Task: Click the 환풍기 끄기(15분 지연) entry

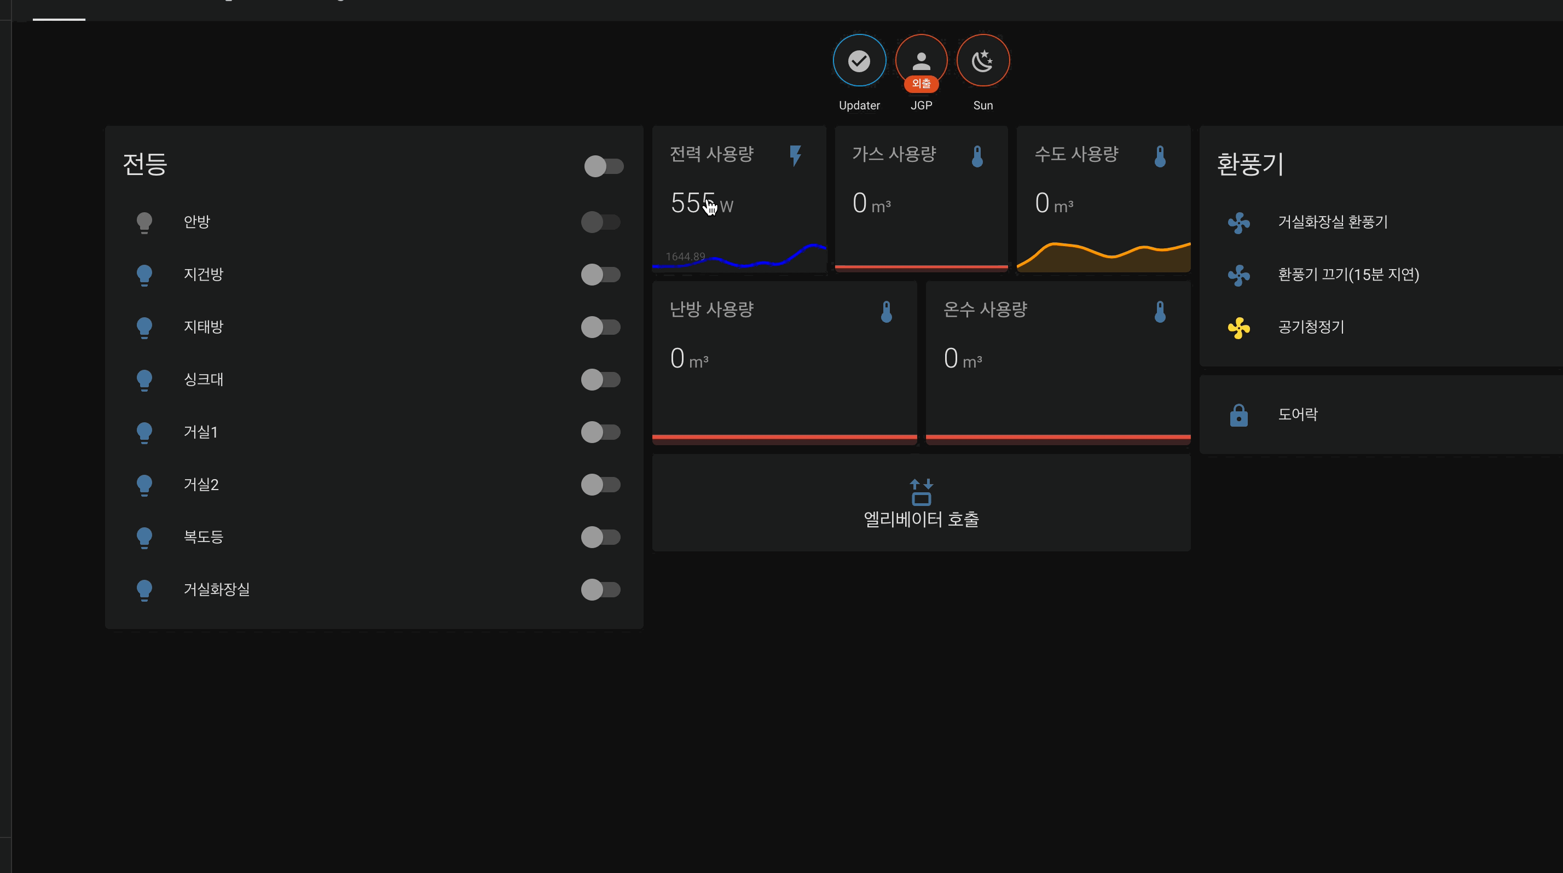Action: (x=1347, y=275)
